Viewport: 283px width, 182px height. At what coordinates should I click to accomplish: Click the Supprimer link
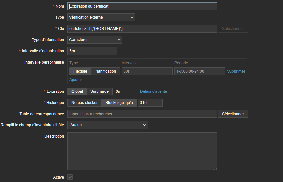pyautogui.click(x=236, y=71)
